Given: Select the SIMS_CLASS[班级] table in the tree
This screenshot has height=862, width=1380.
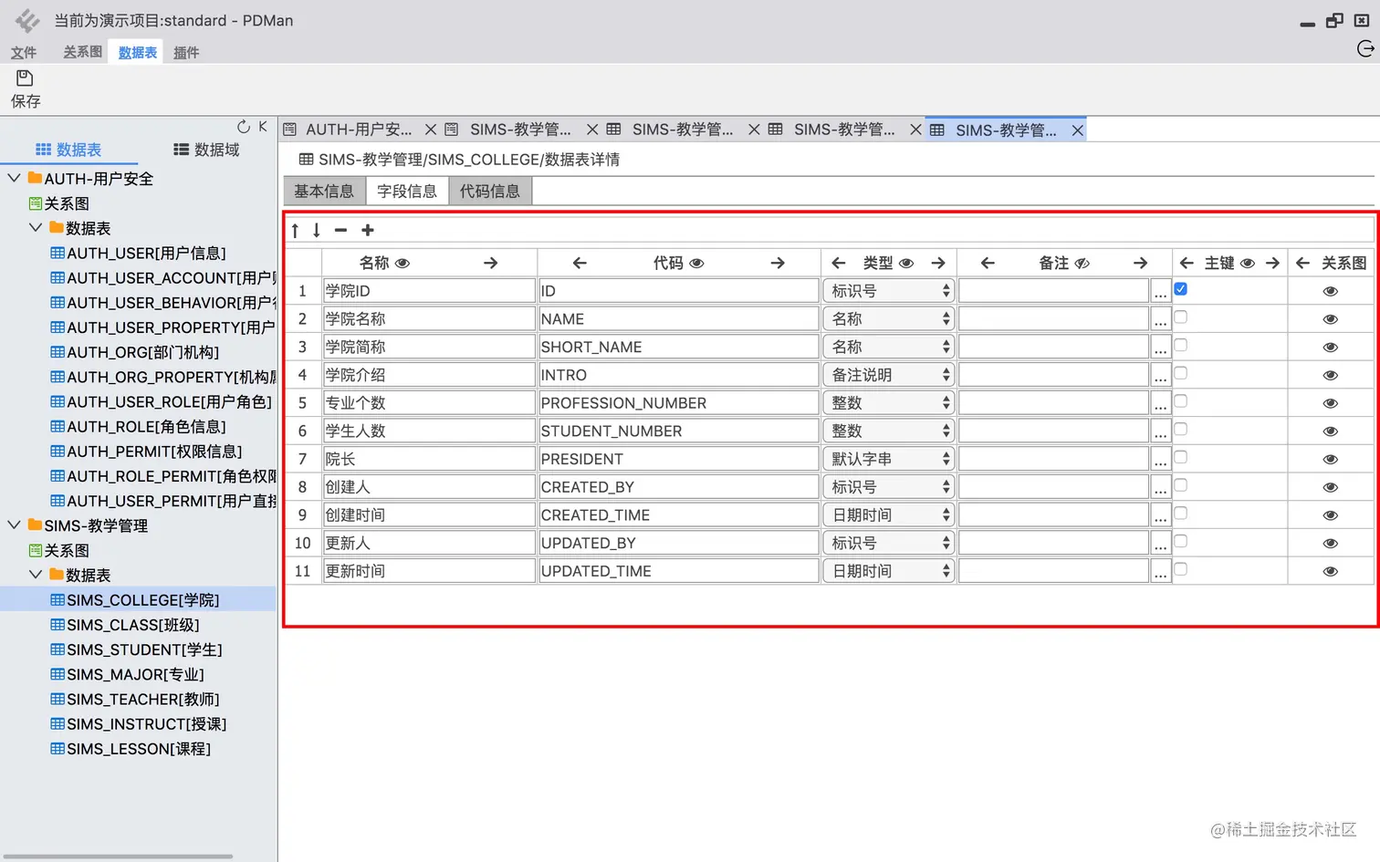Looking at the screenshot, I should [125, 625].
